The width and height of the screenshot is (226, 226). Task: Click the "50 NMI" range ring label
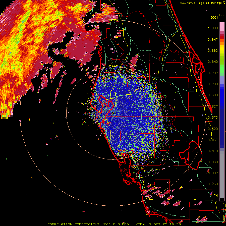tap(113, 66)
